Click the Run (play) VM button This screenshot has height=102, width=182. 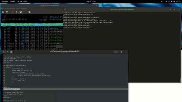point(12,12)
